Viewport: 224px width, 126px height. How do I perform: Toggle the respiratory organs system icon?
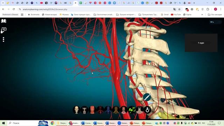(124, 110)
